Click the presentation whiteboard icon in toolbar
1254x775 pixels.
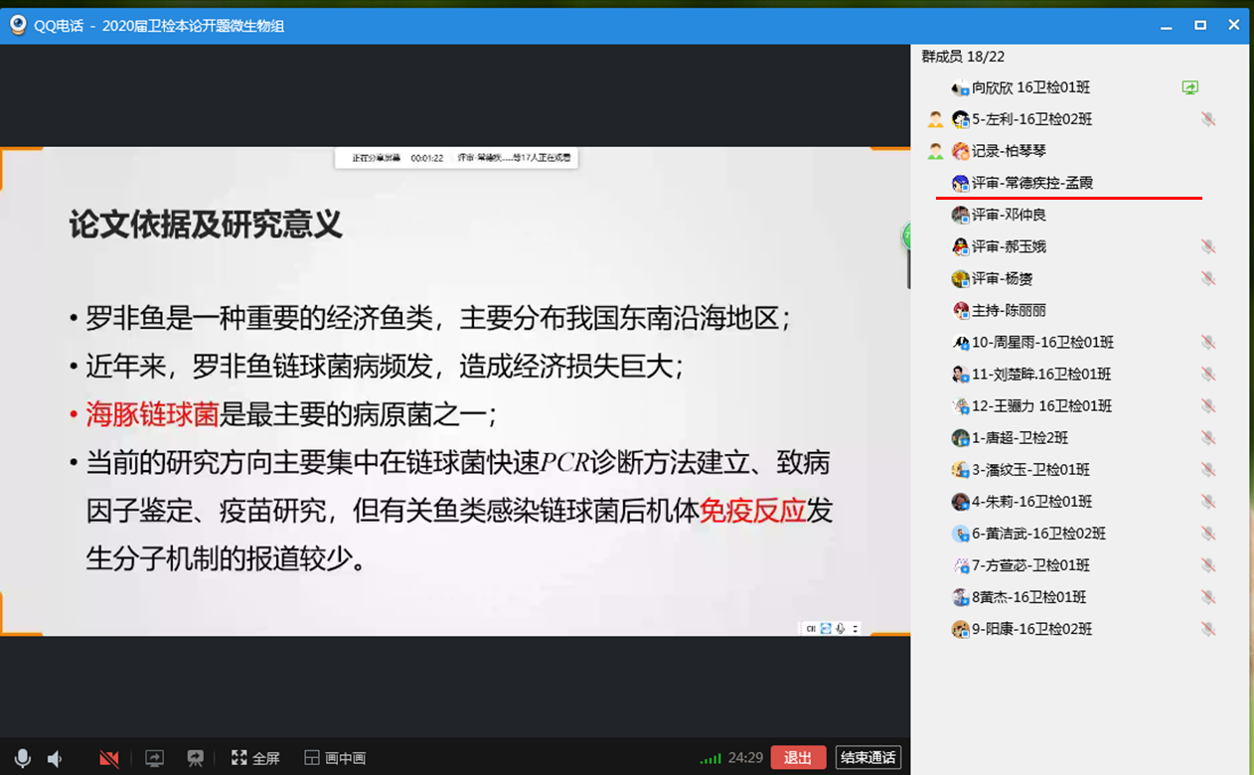(x=196, y=758)
